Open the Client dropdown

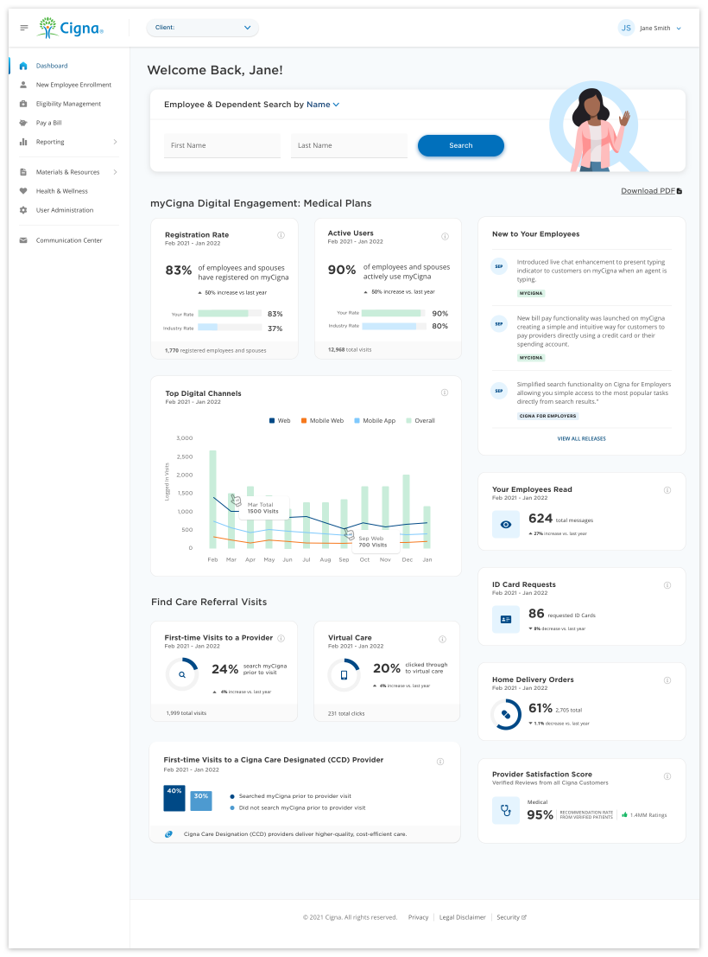(202, 28)
